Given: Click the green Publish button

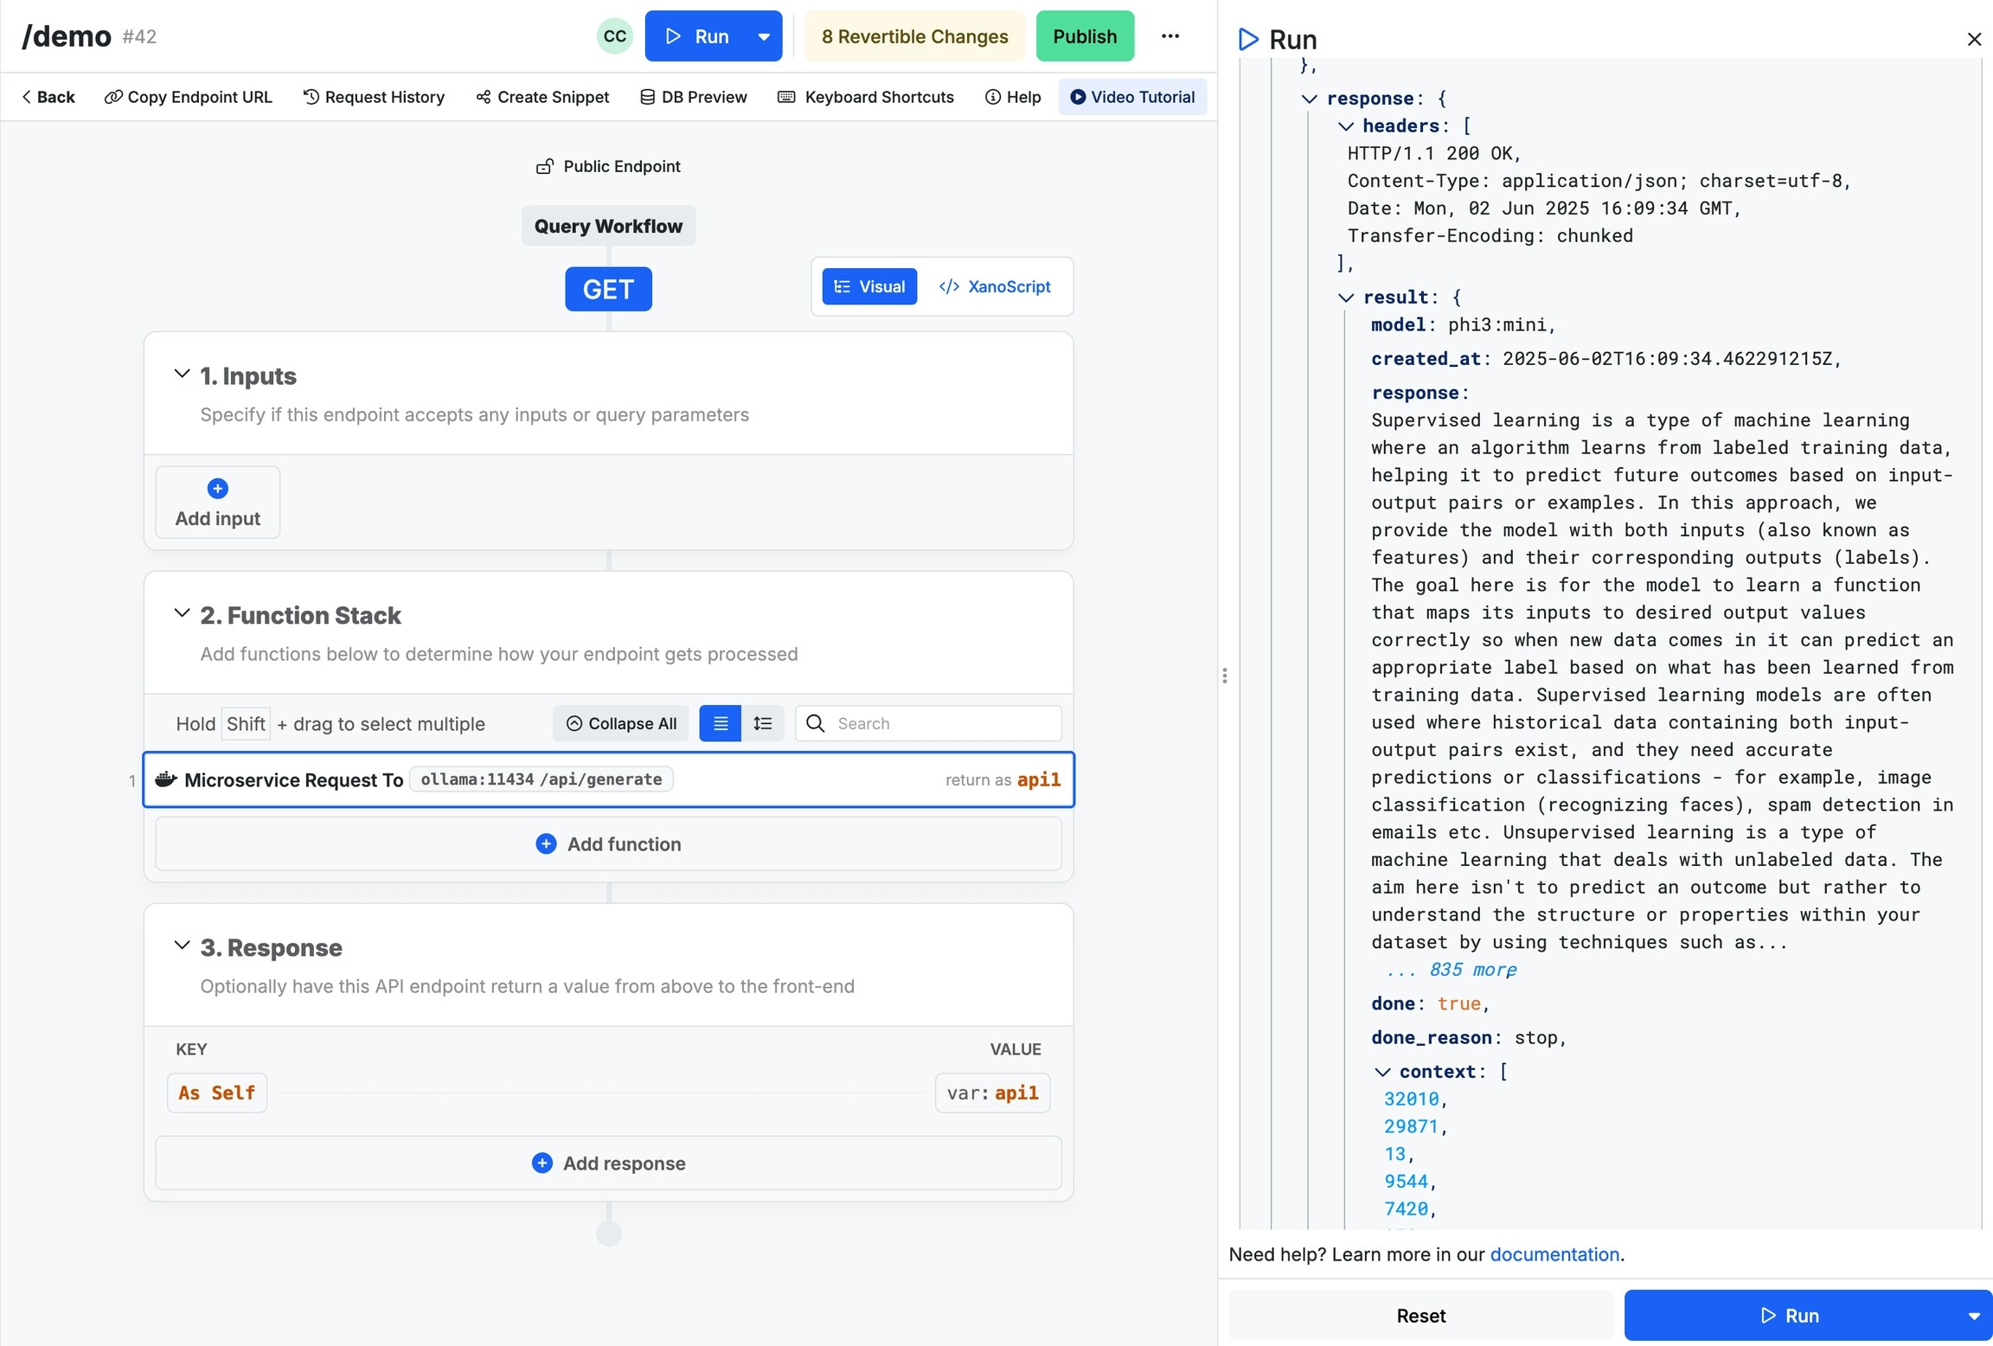Looking at the screenshot, I should [x=1085, y=36].
